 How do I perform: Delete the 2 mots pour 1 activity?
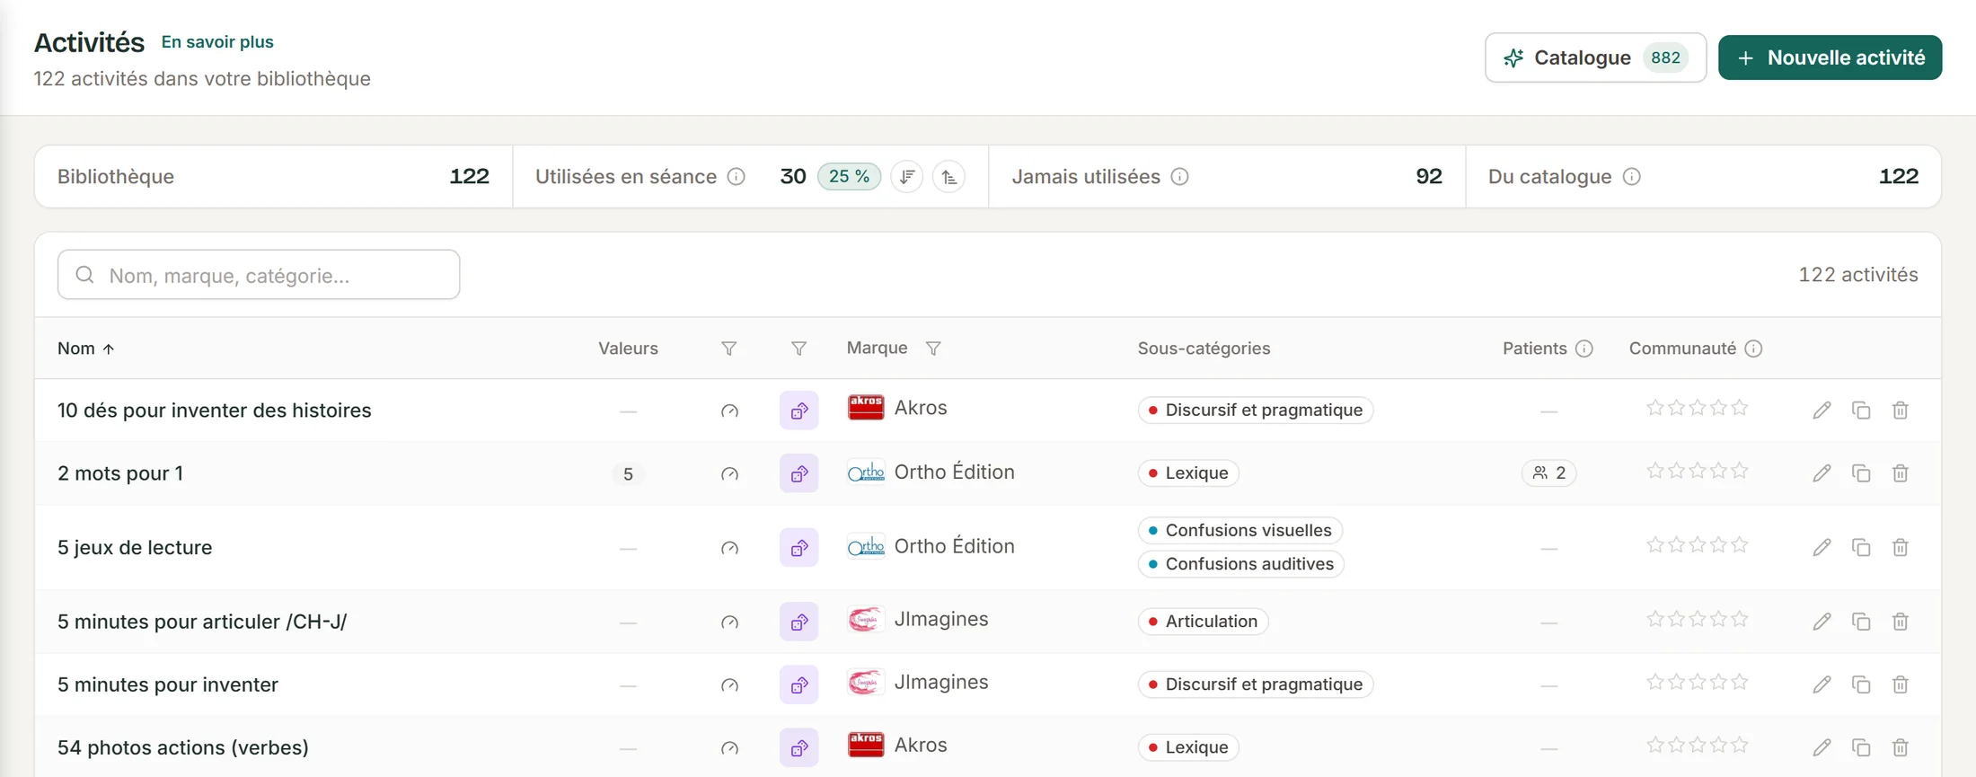pos(1901,473)
